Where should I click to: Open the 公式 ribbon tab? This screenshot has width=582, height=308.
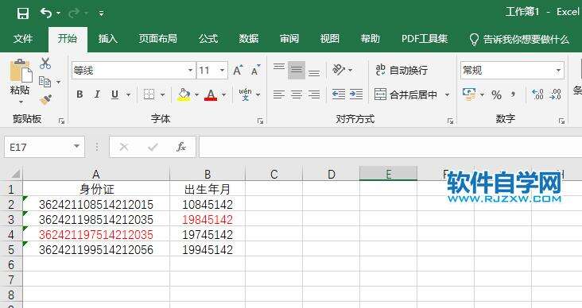(208, 39)
